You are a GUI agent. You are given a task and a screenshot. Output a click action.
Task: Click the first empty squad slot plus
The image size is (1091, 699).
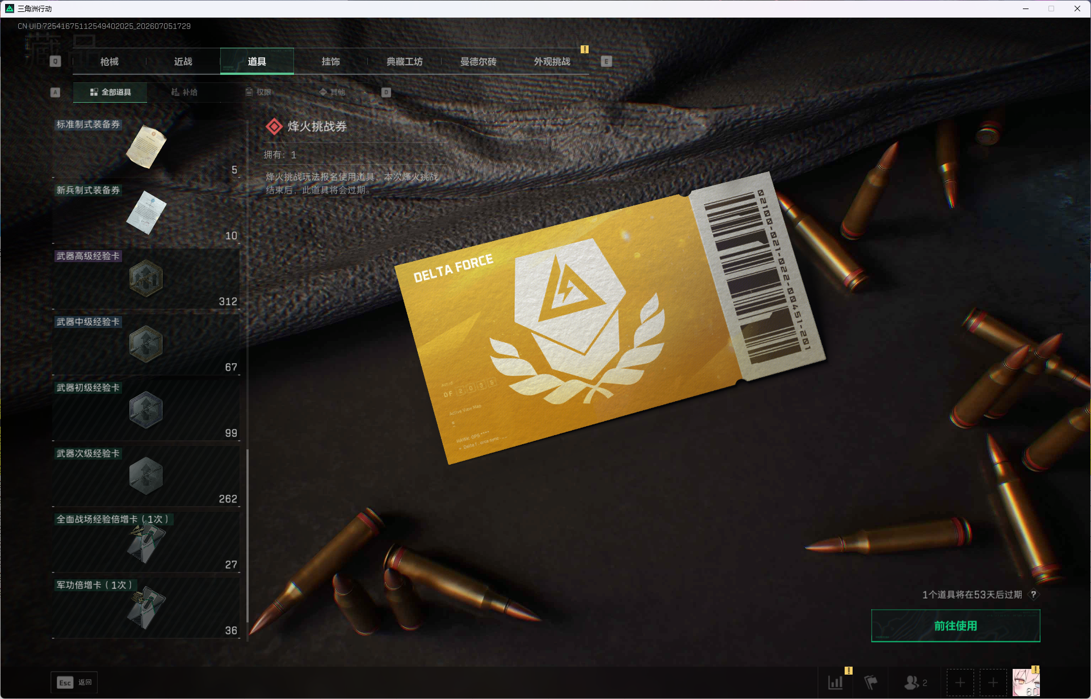(x=960, y=683)
